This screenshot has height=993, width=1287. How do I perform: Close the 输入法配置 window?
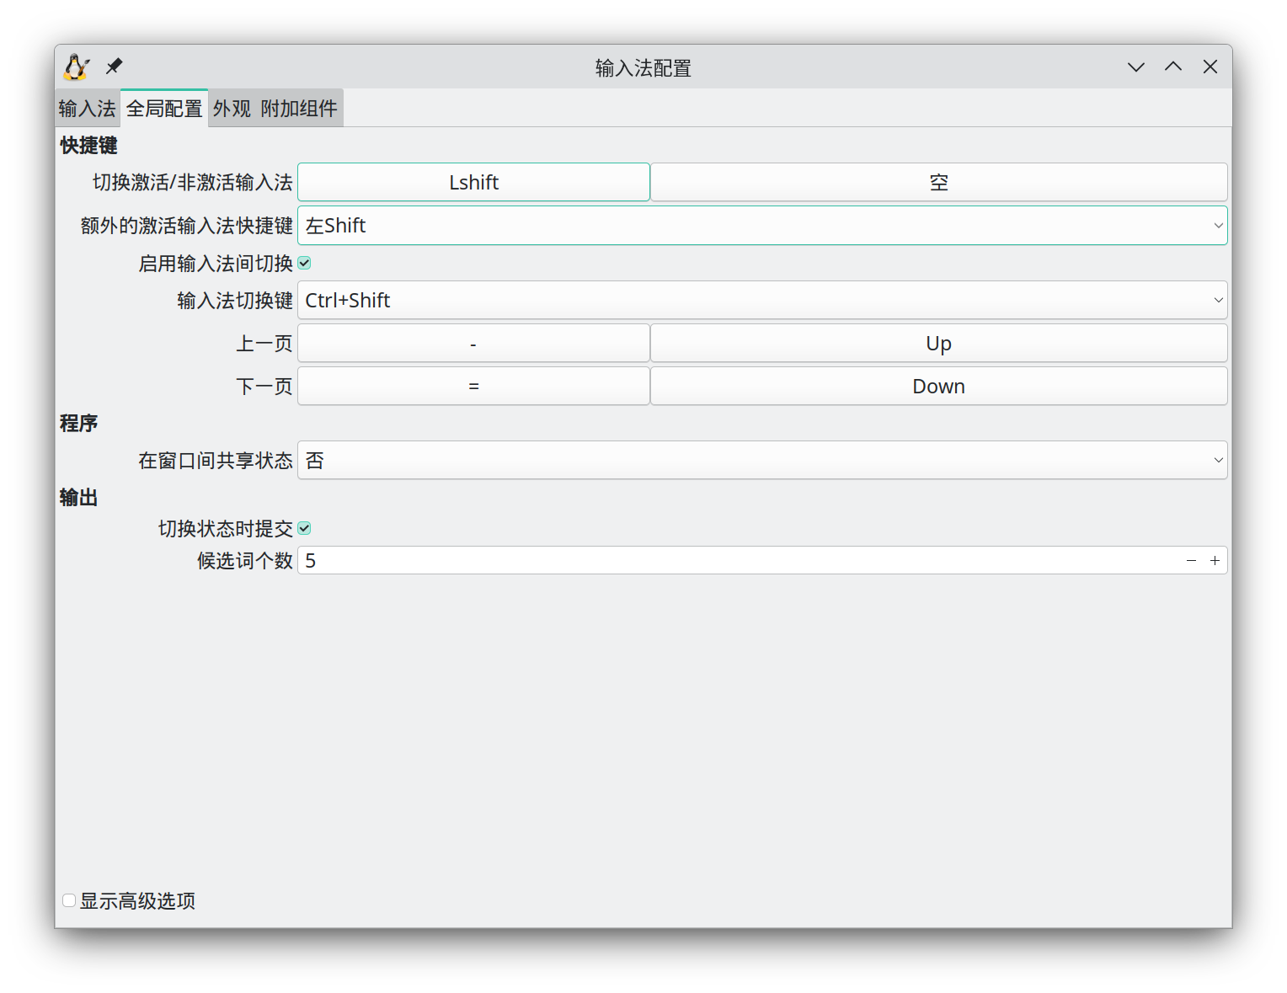[1210, 67]
